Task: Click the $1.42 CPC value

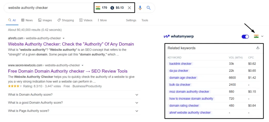Action: pos(252,77)
